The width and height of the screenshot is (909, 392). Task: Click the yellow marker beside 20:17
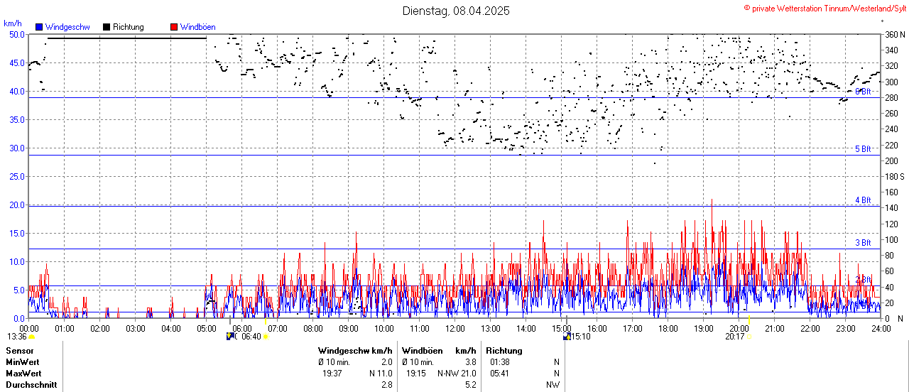(x=749, y=337)
